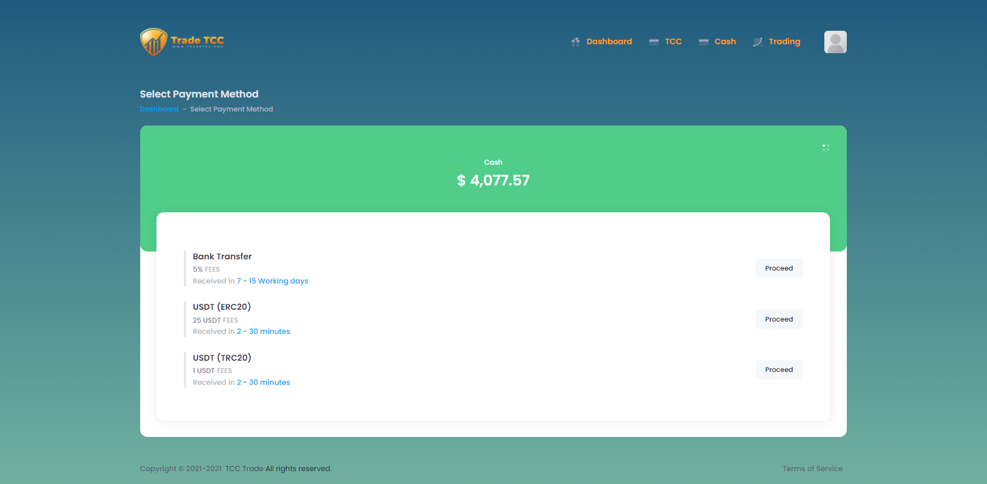Click Proceed for Bank Transfer

click(779, 268)
